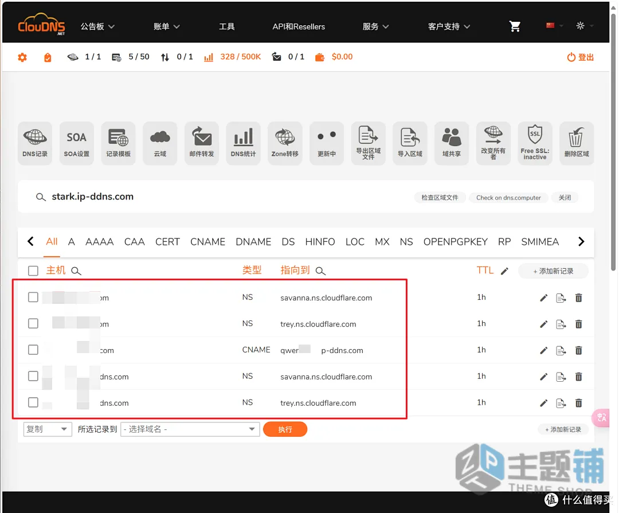Viewport: 619px width, 513px height.
Task: Check the first savanna.ns.cloudflare.com row checkbox
Action: pyautogui.click(x=33, y=297)
